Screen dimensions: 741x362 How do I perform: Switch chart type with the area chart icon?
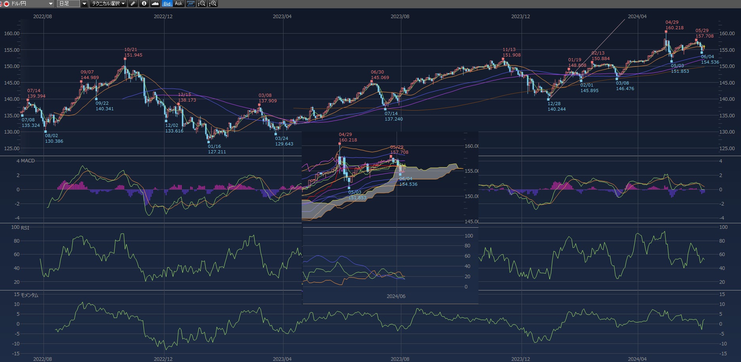[155, 4]
